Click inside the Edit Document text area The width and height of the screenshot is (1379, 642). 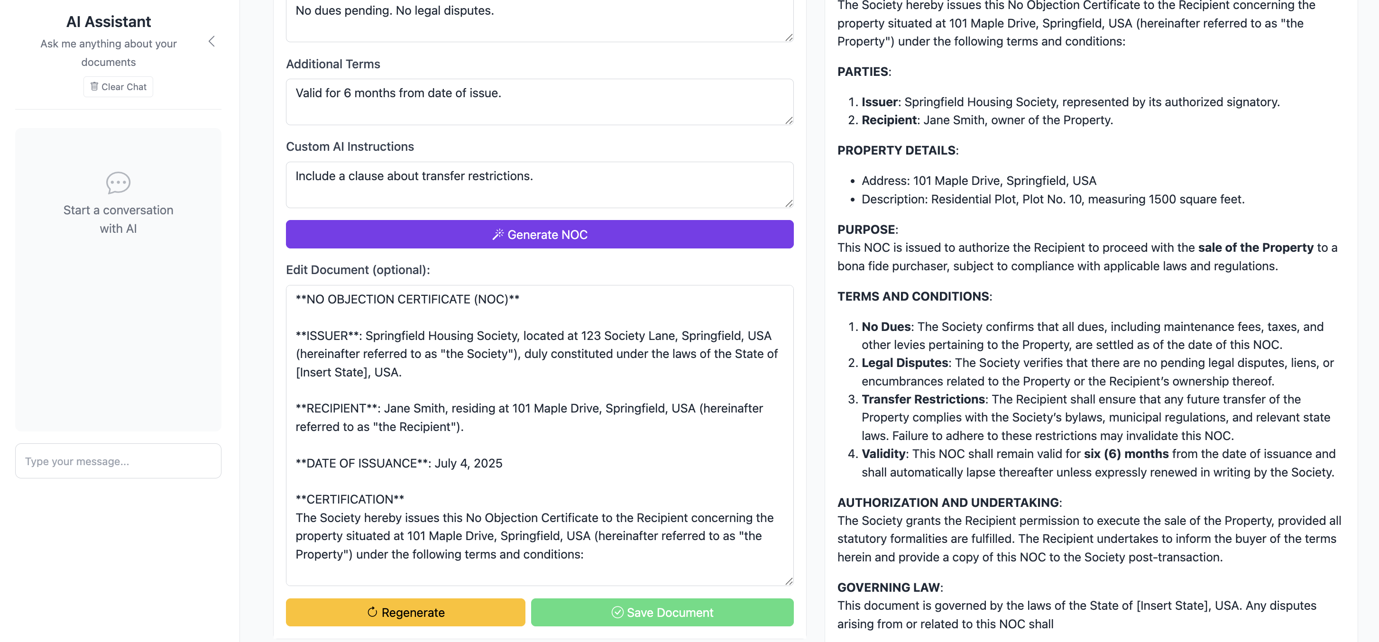click(x=540, y=435)
